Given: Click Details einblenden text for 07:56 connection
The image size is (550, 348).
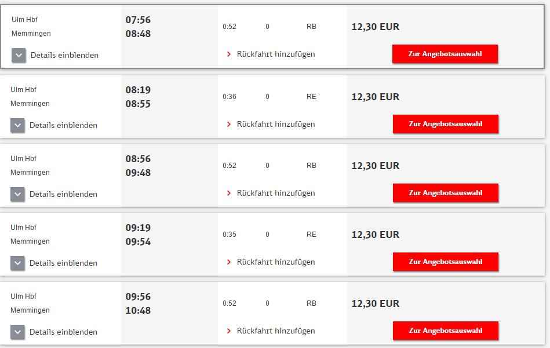Looking at the screenshot, I should point(64,56).
